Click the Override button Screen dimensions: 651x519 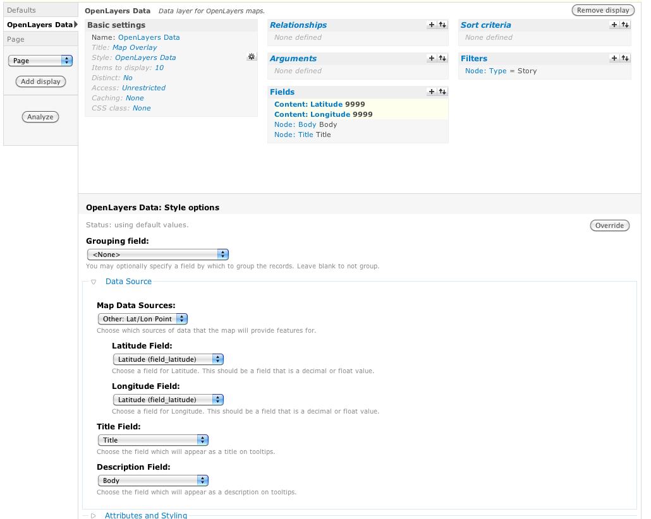[x=609, y=225]
